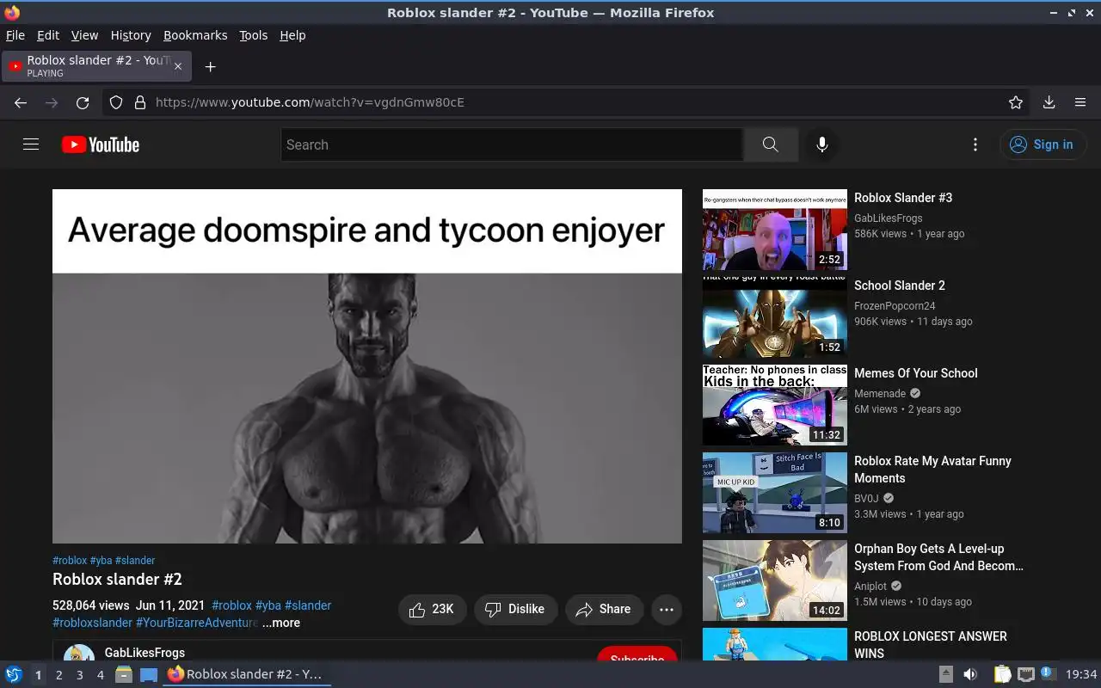Open Memes Of Your School thumbnail
The height and width of the screenshot is (688, 1101).
click(x=775, y=405)
